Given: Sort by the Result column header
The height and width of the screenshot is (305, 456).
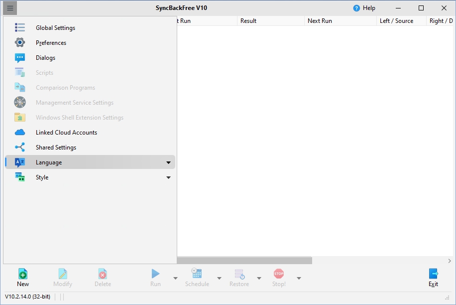Looking at the screenshot, I should tap(248, 21).
